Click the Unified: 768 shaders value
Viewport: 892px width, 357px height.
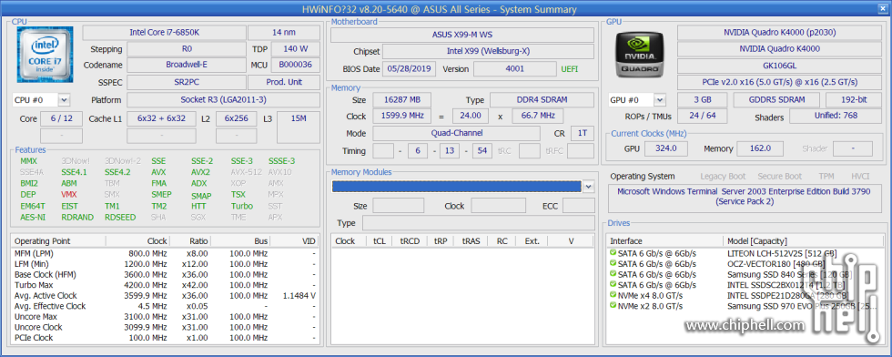[836, 117]
